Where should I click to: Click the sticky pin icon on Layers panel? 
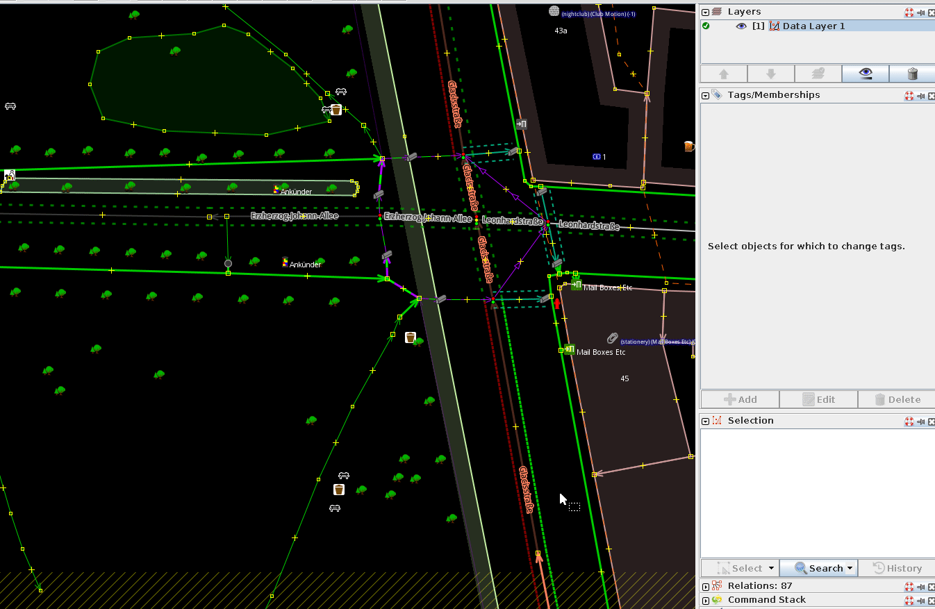click(920, 12)
